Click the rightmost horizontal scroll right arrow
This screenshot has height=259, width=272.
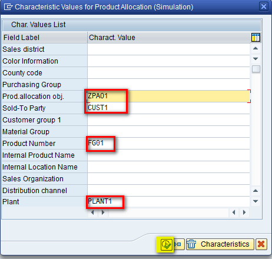click(x=244, y=212)
